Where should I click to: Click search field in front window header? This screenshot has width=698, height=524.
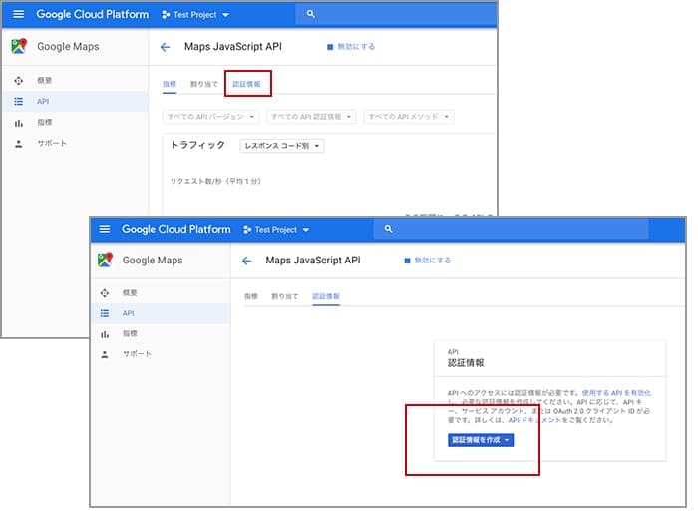pyautogui.click(x=511, y=229)
